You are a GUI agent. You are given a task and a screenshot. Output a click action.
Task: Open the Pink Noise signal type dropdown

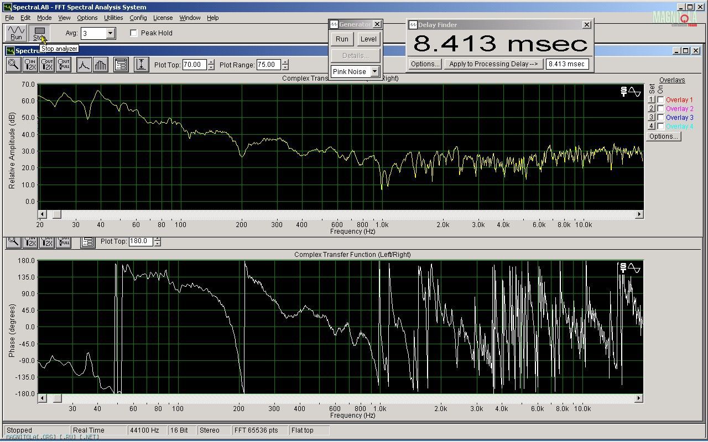(x=374, y=71)
